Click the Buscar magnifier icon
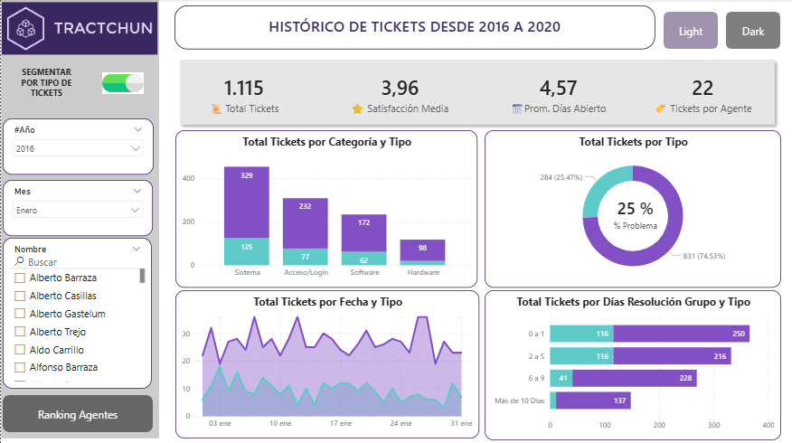This screenshot has width=792, height=443. pos(19,261)
